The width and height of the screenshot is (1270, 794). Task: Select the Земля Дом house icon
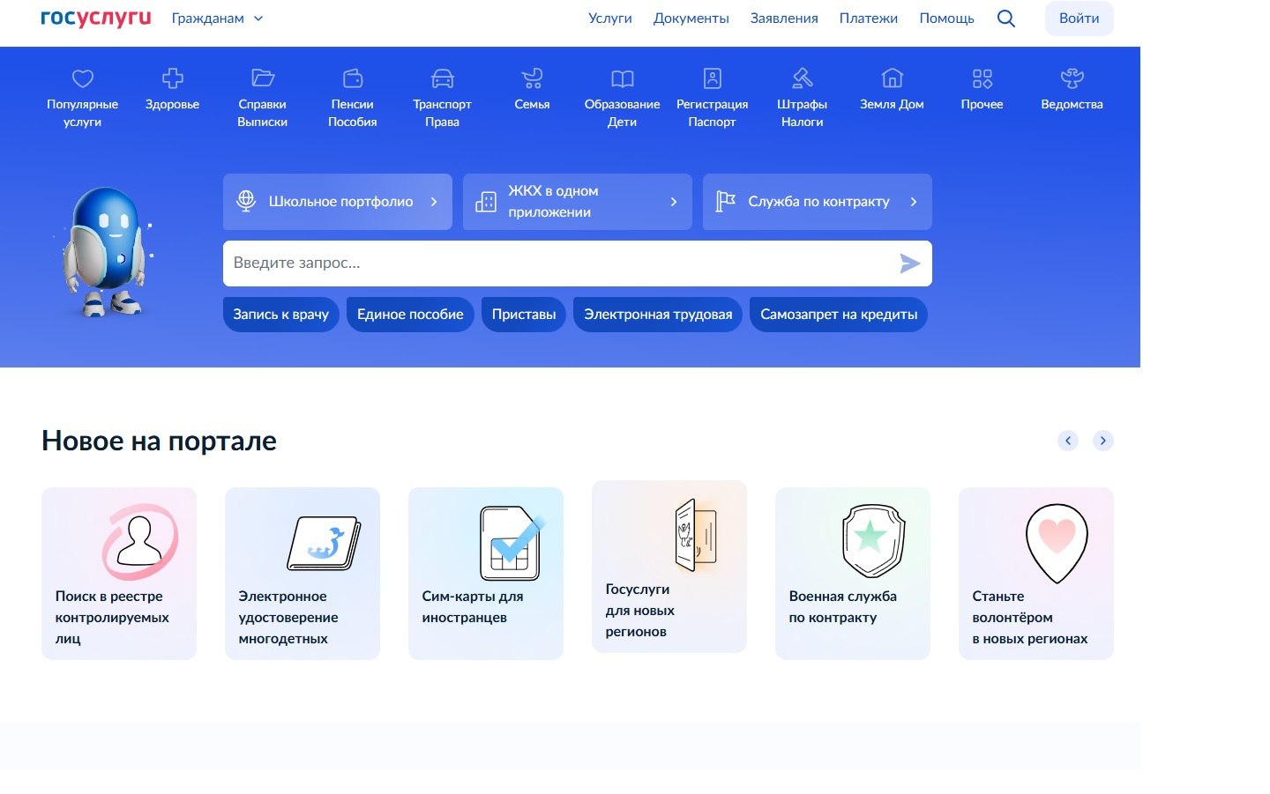point(893,78)
